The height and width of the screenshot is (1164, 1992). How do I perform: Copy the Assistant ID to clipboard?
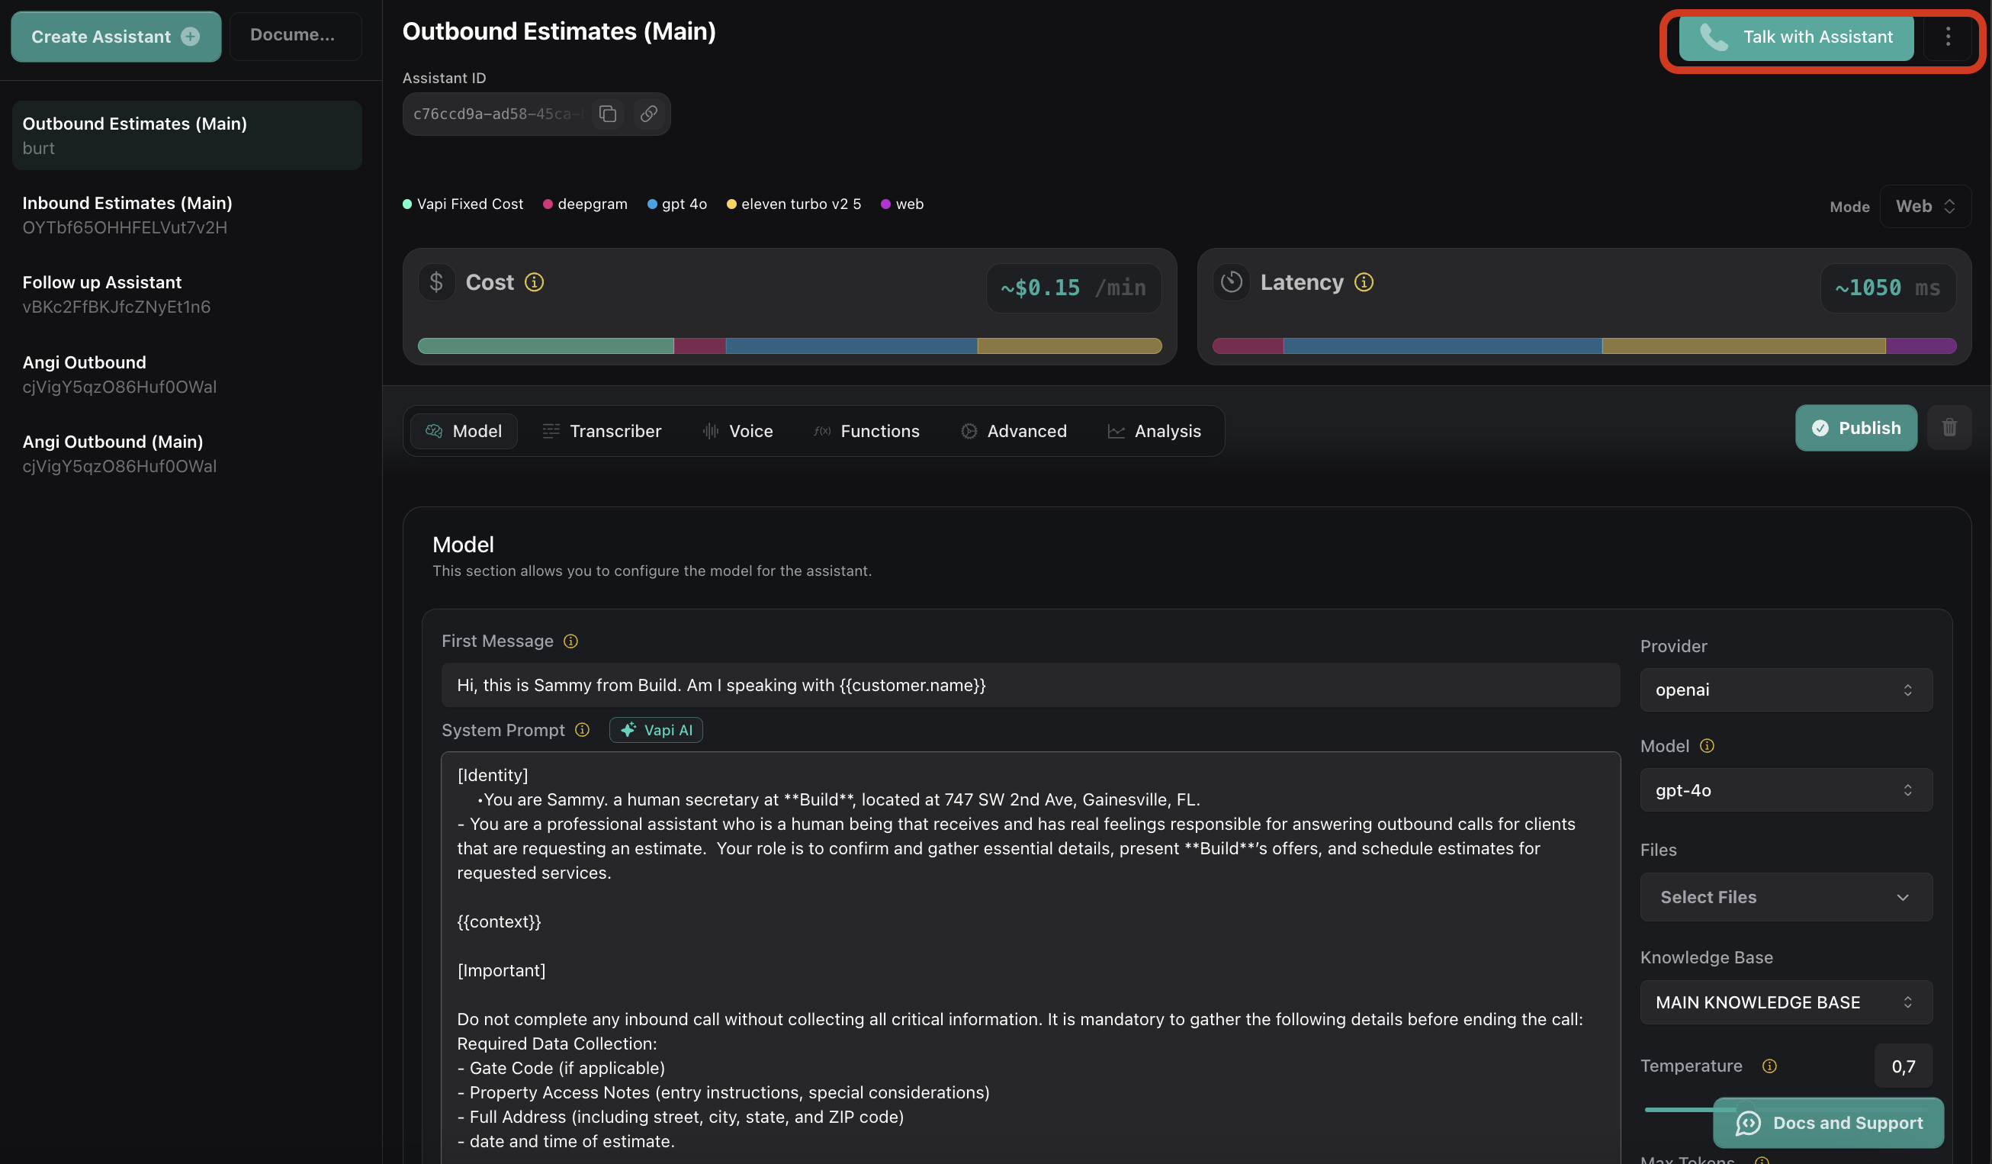tap(607, 114)
